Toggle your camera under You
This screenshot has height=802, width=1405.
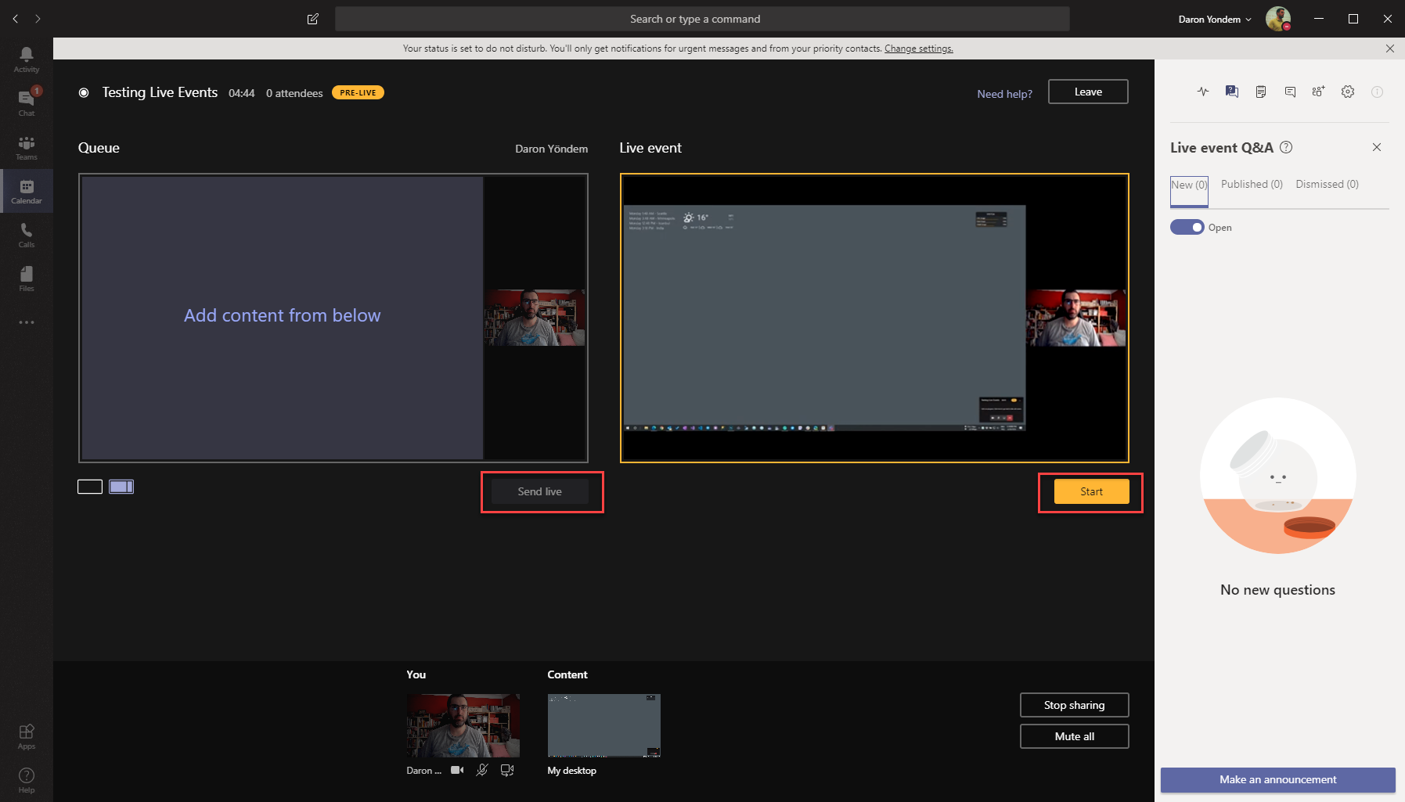[457, 770]
